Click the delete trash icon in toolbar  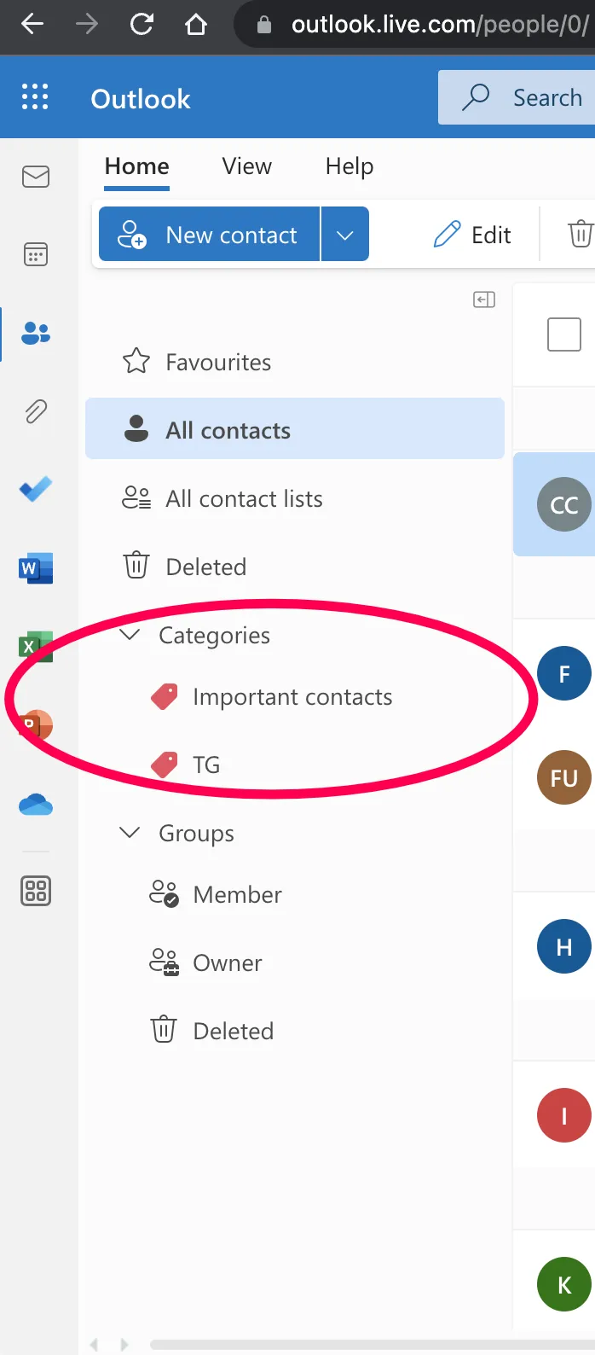pyautogui.click(x=580, y=234)
